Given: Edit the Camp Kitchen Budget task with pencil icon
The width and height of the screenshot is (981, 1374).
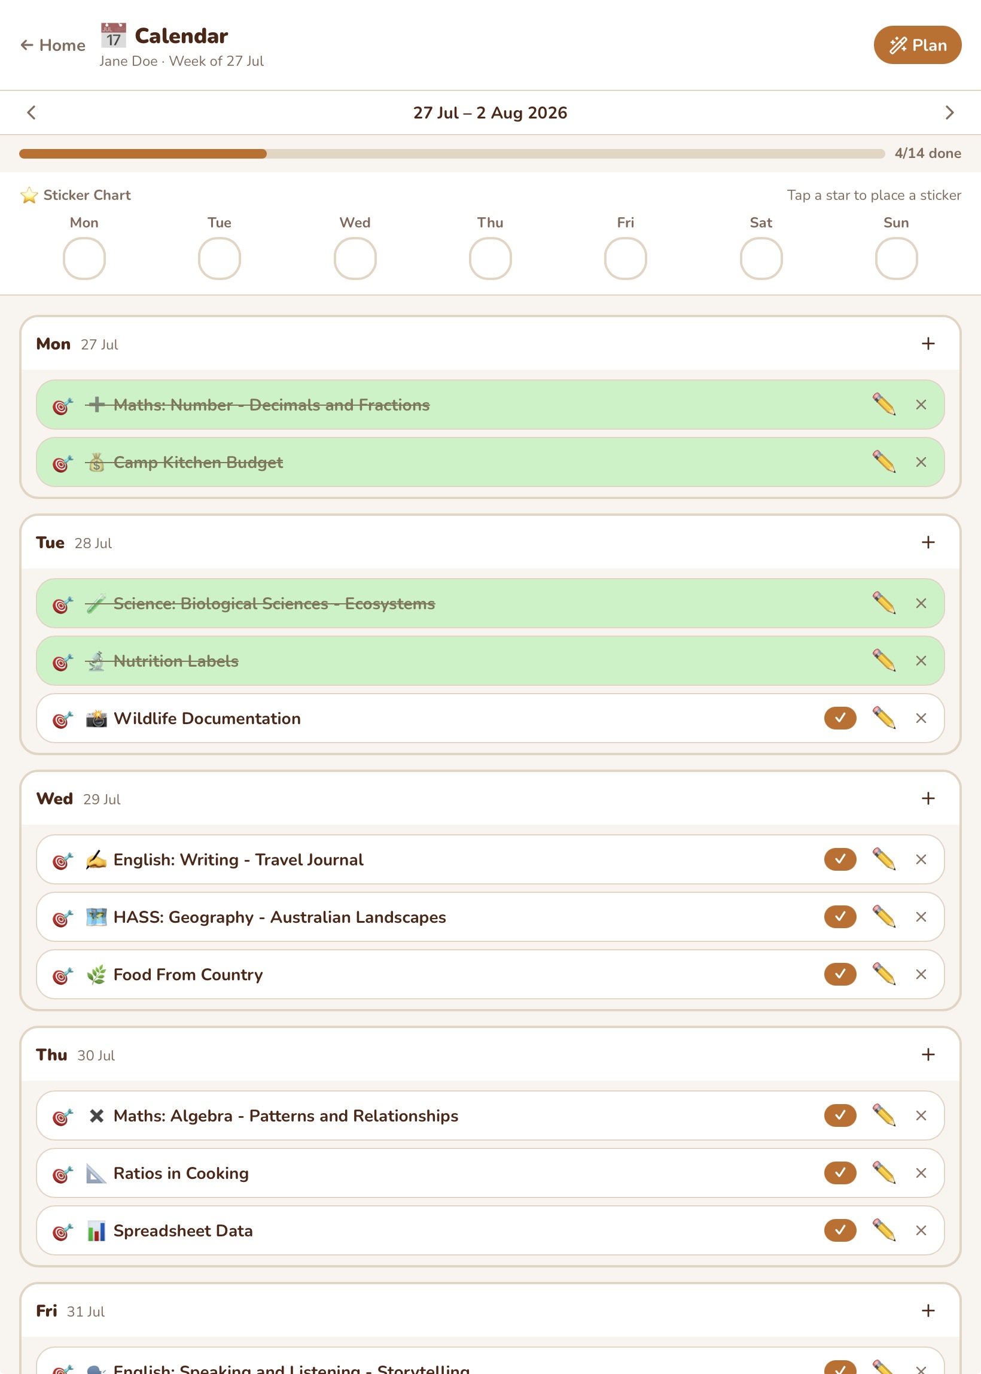Looking at the screenshot, I should click(883, 462).
